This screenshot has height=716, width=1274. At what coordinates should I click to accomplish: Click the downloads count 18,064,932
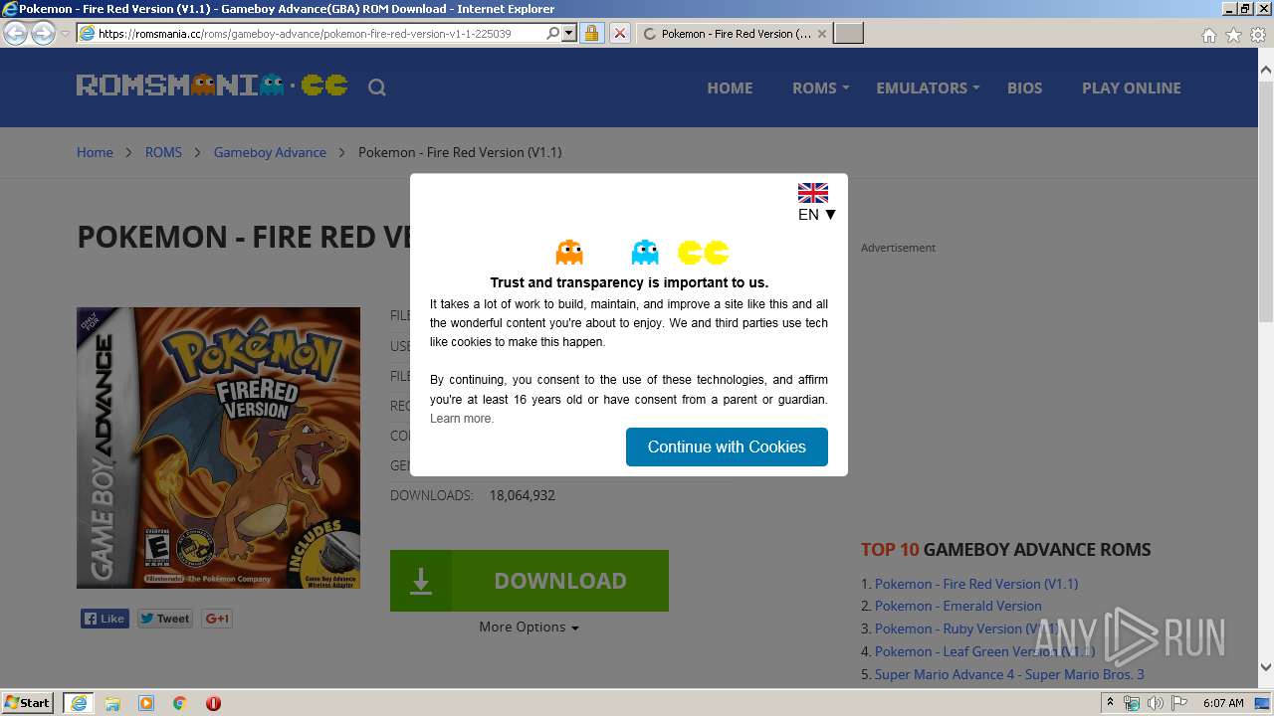click(523, 495)
